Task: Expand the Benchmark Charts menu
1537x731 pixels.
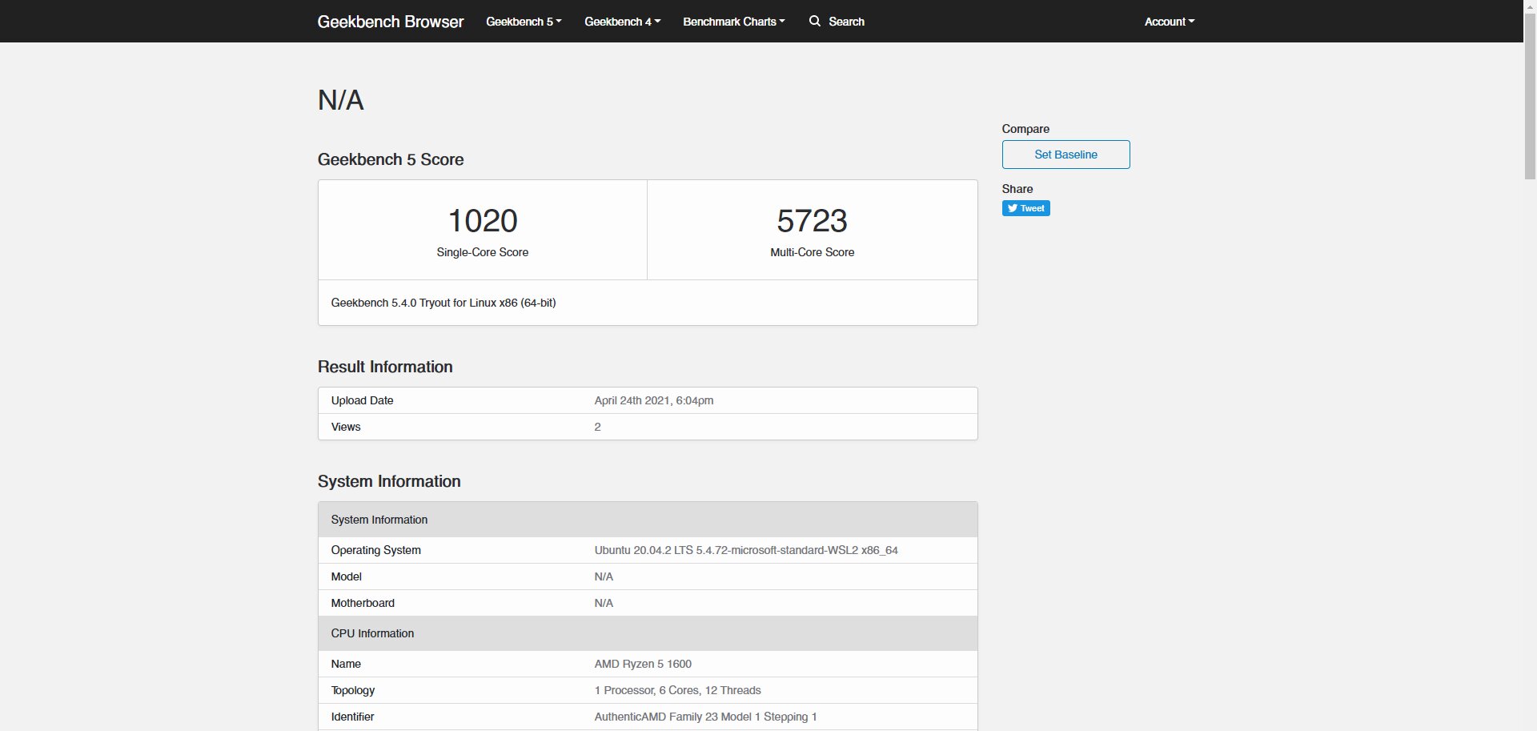Action: (733, 22)
